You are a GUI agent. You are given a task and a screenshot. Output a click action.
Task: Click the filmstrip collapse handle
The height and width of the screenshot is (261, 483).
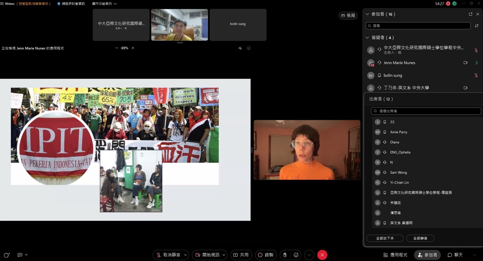click(x=180, y=43)
